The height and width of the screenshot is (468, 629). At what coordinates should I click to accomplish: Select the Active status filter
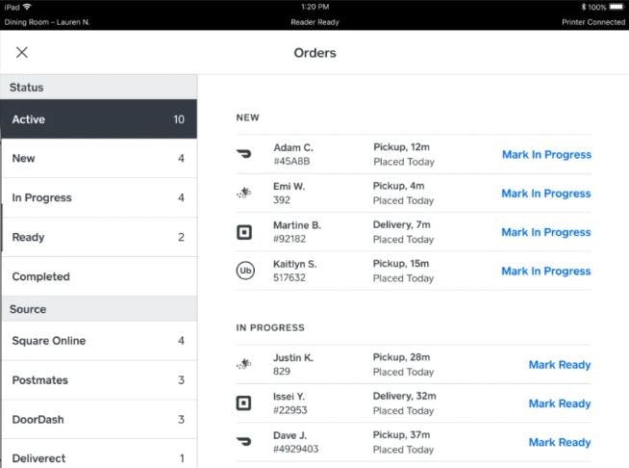(98, 119)
